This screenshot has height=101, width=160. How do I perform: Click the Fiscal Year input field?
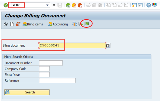point(44,74)
